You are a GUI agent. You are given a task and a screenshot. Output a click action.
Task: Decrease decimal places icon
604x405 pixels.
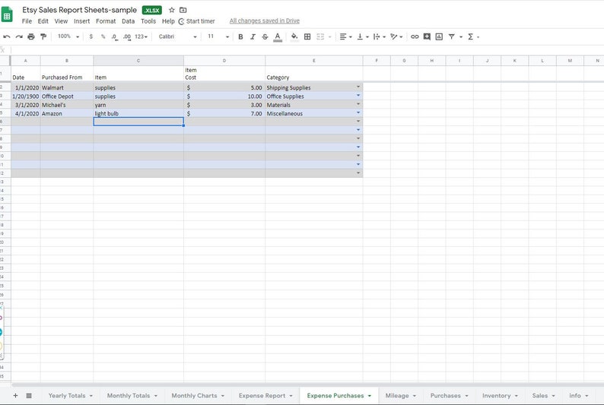point(114,36)
